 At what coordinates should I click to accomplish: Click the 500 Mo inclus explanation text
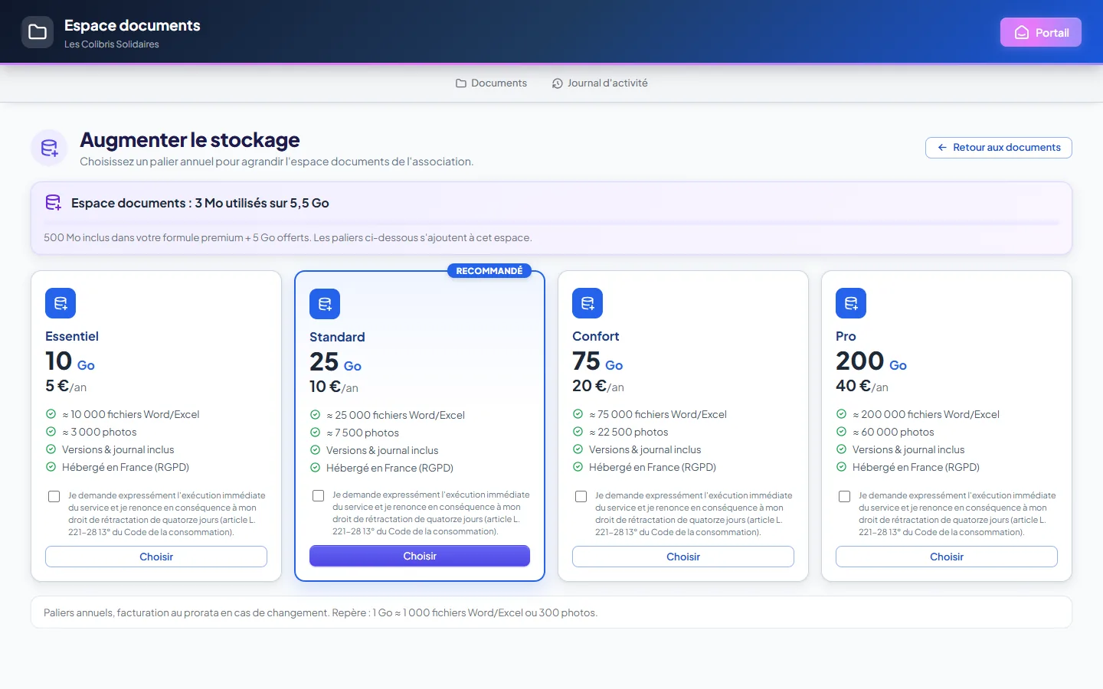[288, 237]
